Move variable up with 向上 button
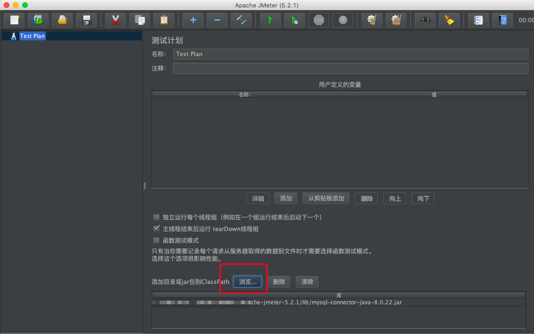 pyautogui.click(x=395, y=199)
